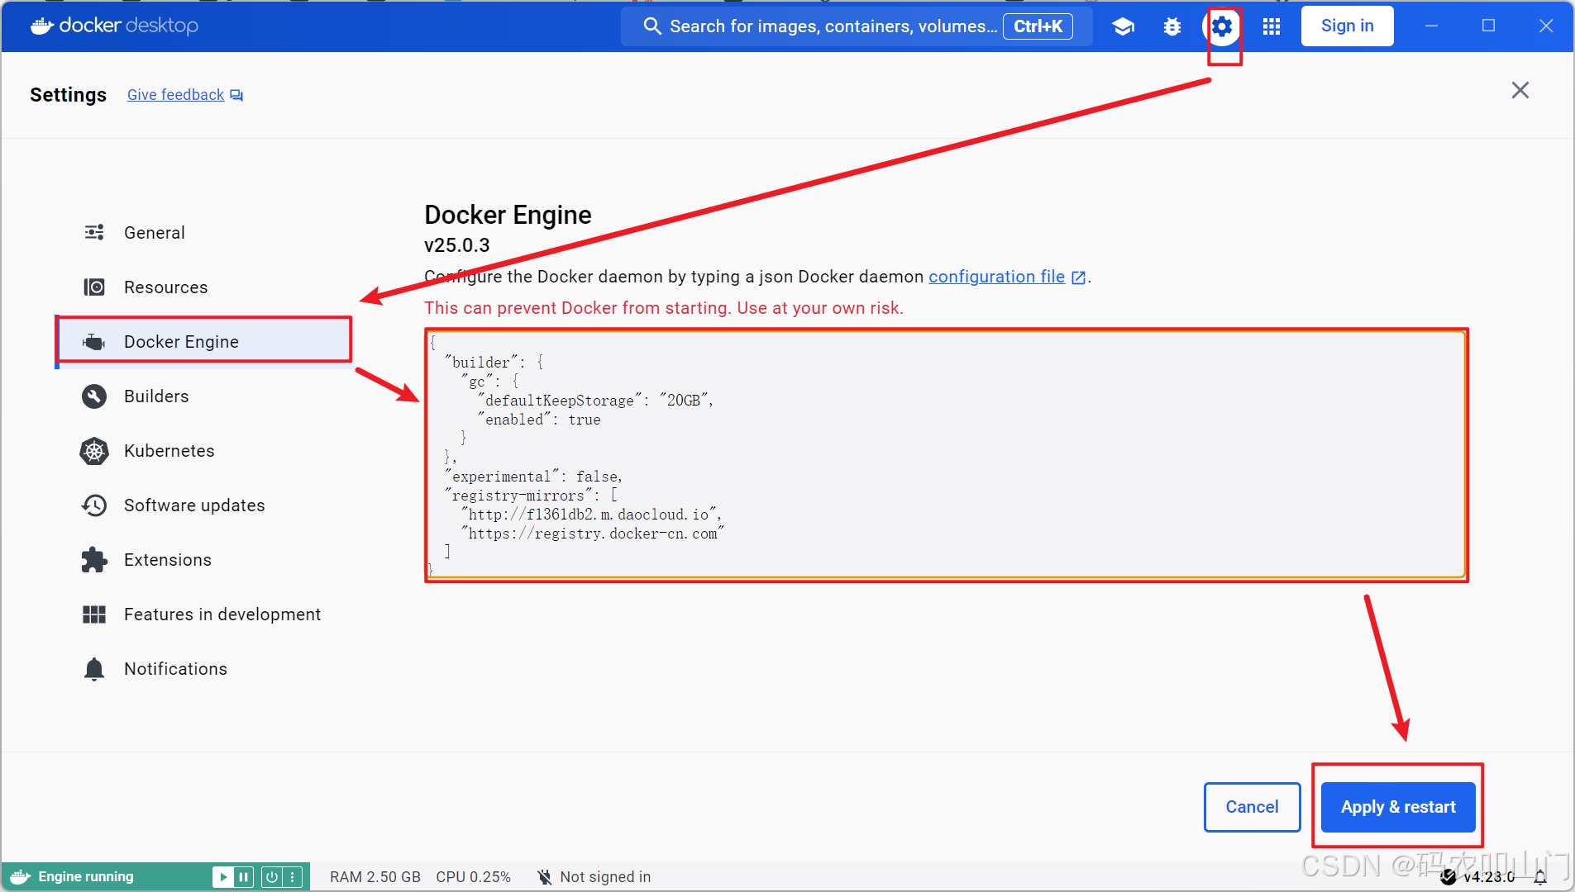Click the Give feedback link
Image resolution: width=1575 pixels, height=892 pixels.
click(x=175, y=95)
